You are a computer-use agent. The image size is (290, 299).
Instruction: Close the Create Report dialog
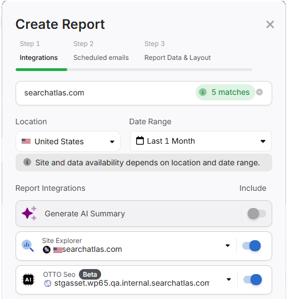pyautogui.click(x=270, y=24)
